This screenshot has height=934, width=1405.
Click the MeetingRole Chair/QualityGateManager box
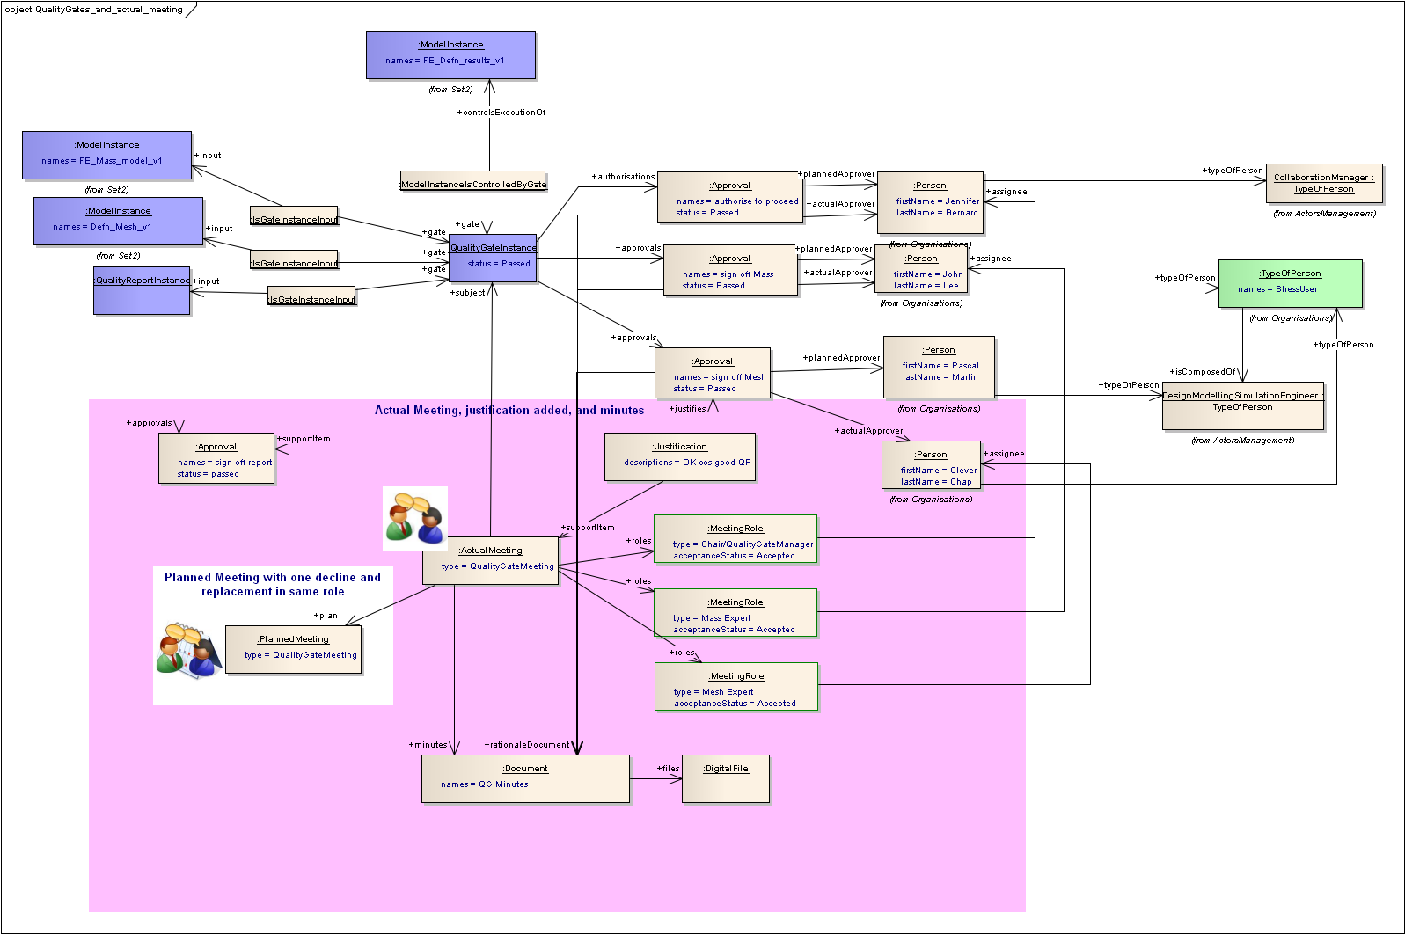coord(735,538)
